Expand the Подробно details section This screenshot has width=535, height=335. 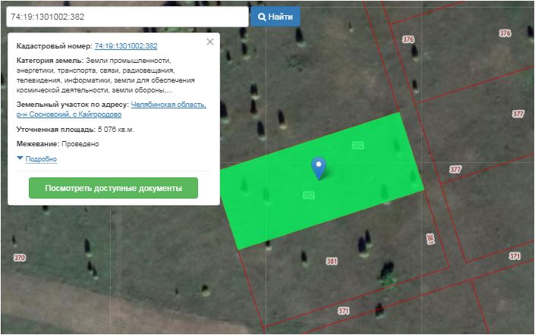[x=41, y=159]
